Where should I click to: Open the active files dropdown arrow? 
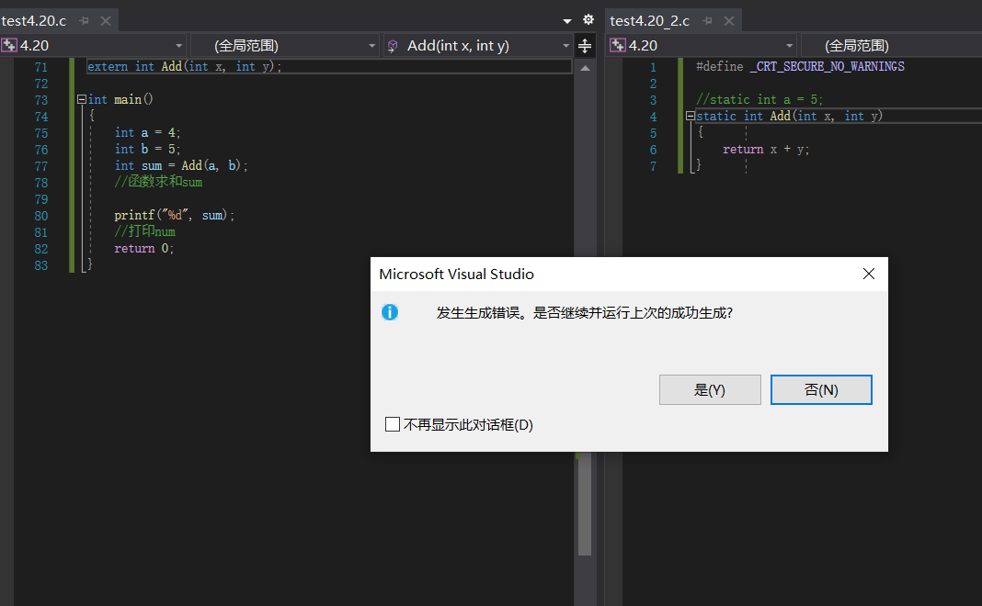567,17
